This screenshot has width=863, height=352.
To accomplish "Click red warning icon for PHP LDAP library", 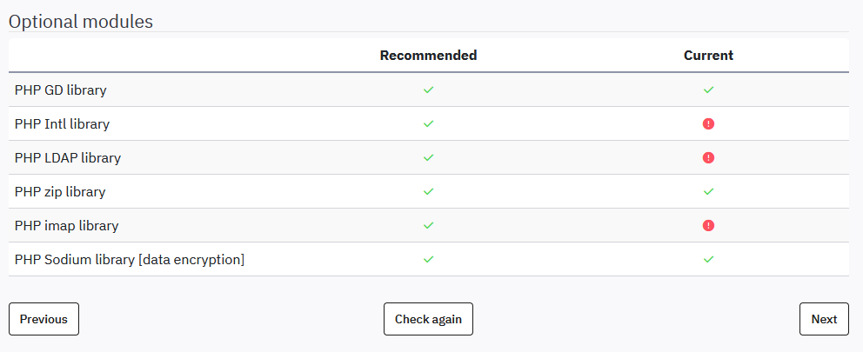I will coord(708,157).
